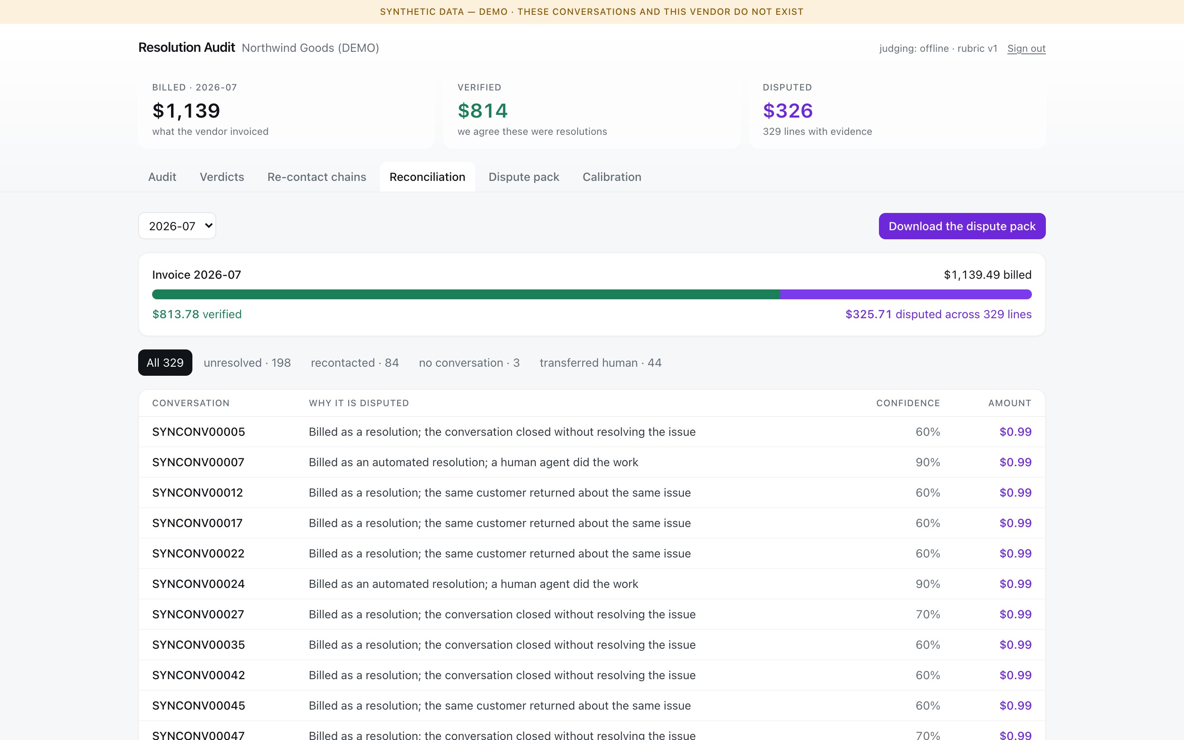Open the Verdicts tab

click(x=222, y=177)
